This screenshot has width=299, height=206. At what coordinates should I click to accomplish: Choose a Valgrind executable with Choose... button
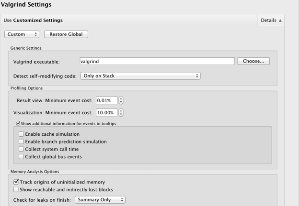tap(253, 61)
